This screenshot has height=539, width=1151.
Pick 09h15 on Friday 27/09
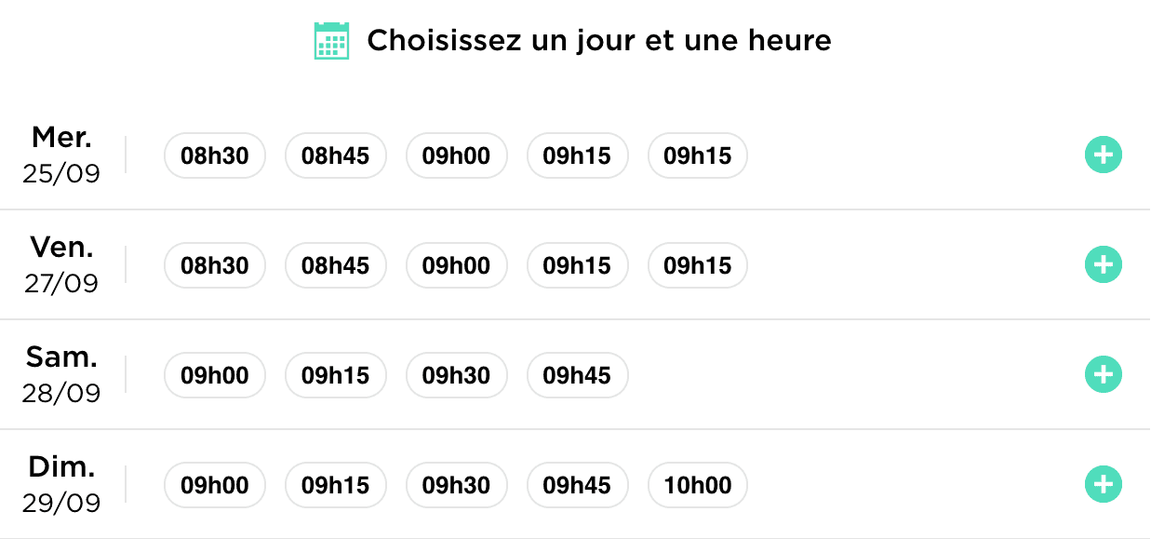(x=578, y=265)
